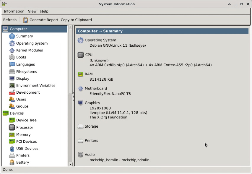Click the 'Debian GNU/Linux 11 (bullseye)' text
252x174 pixels.
[118, 45]
